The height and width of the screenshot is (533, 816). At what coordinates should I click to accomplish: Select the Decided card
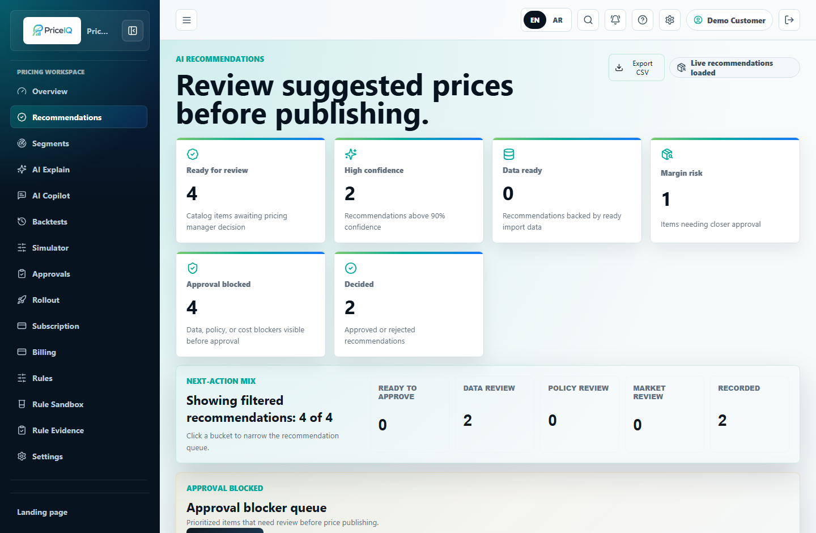[409, 304]
